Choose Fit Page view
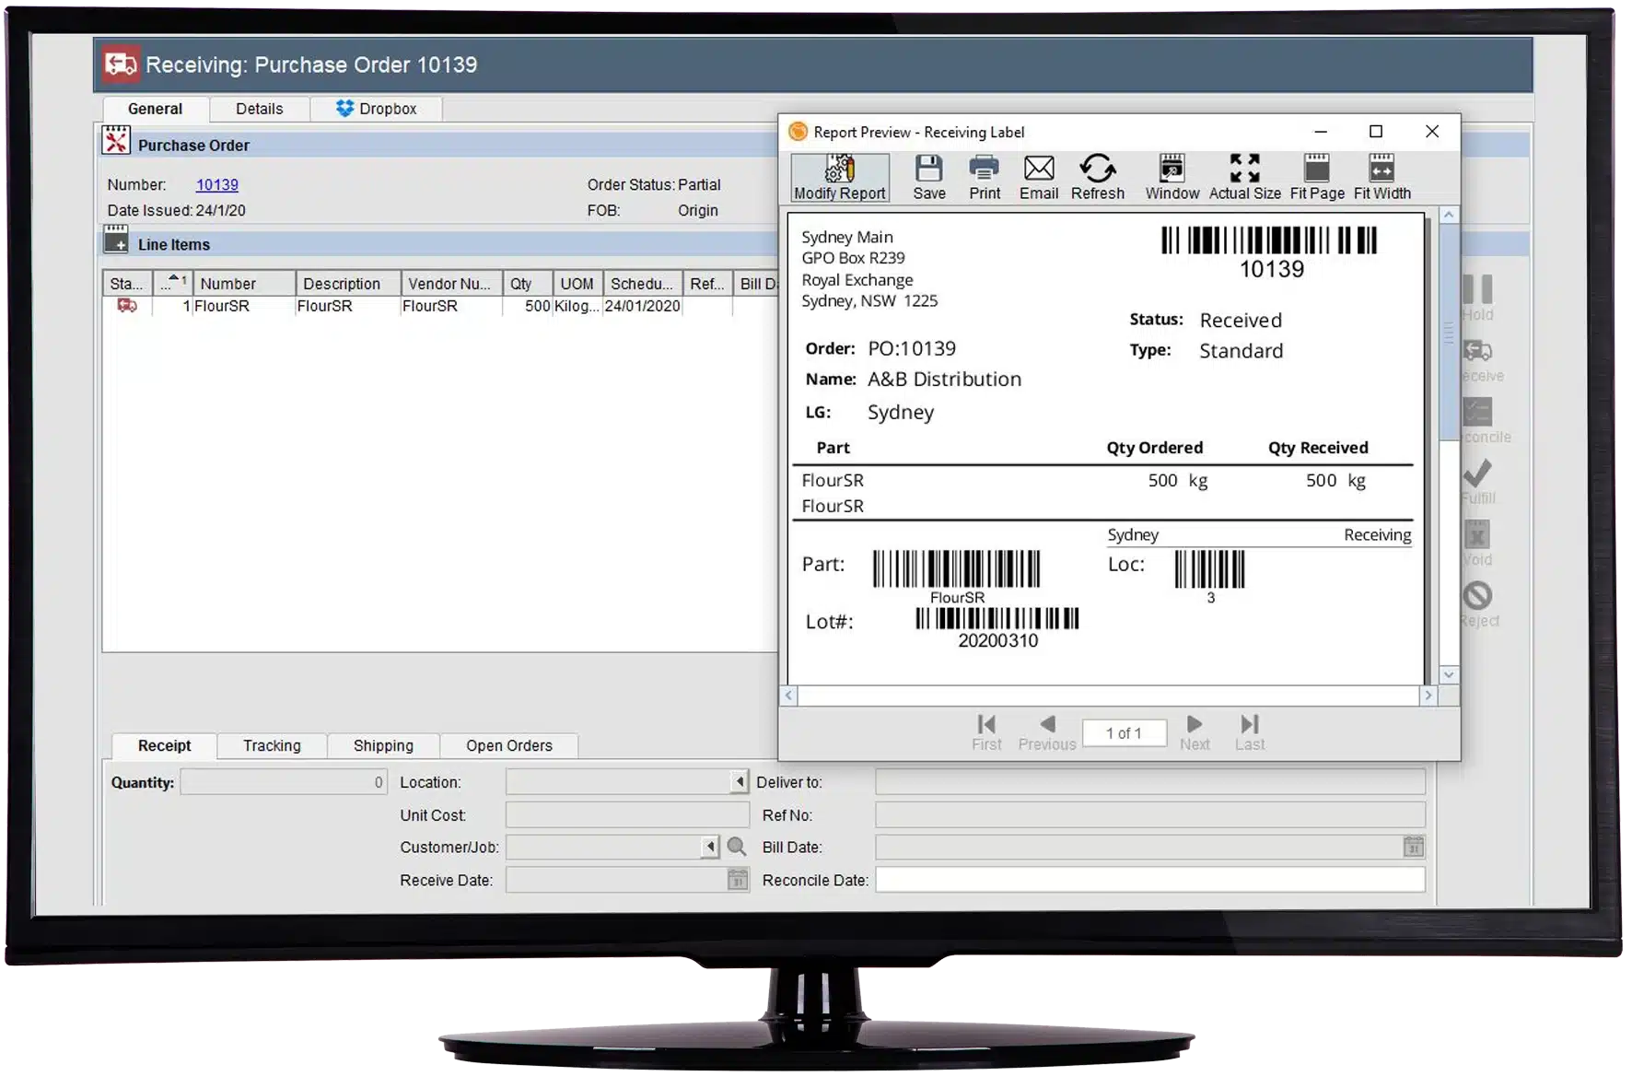The image size is (1632, 1088). (1316, 178)
